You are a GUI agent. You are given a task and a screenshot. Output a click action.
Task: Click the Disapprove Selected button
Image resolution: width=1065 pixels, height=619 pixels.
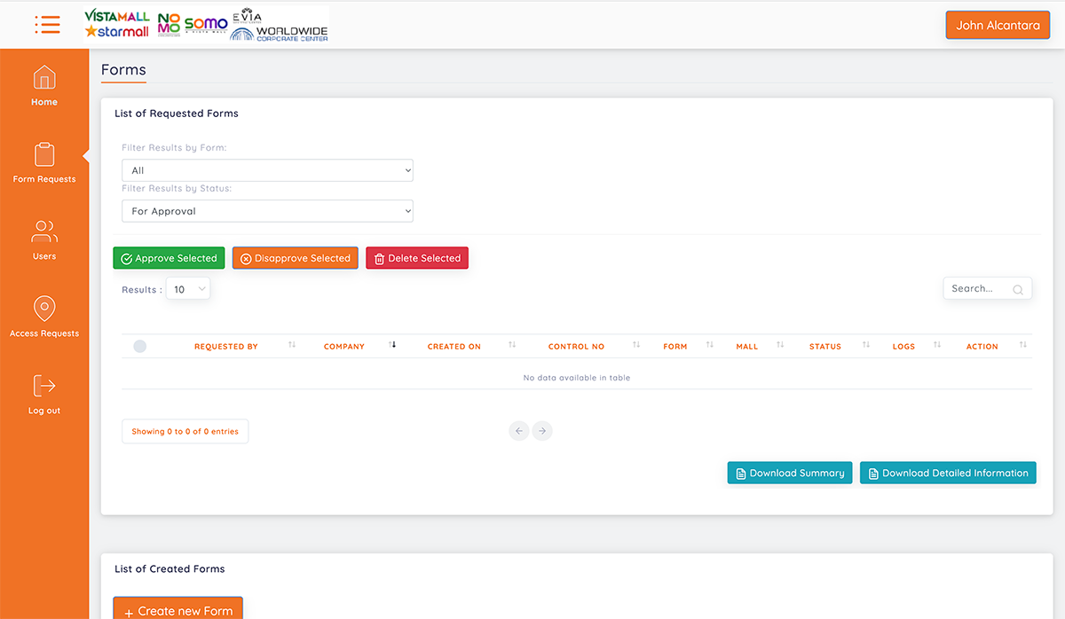click(x=296, y=258)
